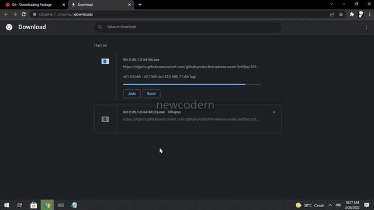Close the Download tab
The width and height of the screenshot is (374, 210).
(x=130, y=5)
